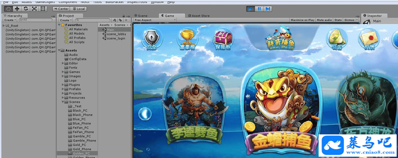
Task: Select the Rotate tool
Action: pos(26,9)
